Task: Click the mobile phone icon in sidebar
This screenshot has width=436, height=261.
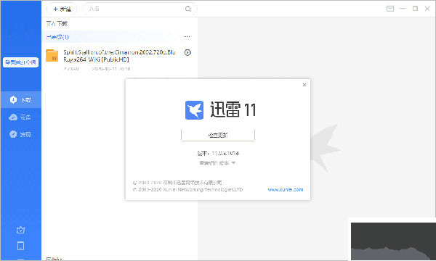Action: pos(21,246)
